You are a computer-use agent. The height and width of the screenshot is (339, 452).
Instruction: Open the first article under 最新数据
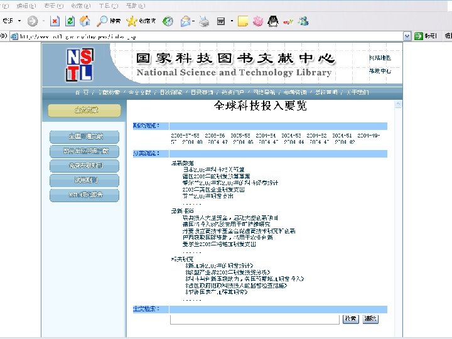pyautogui.click(x=213, y=169)
